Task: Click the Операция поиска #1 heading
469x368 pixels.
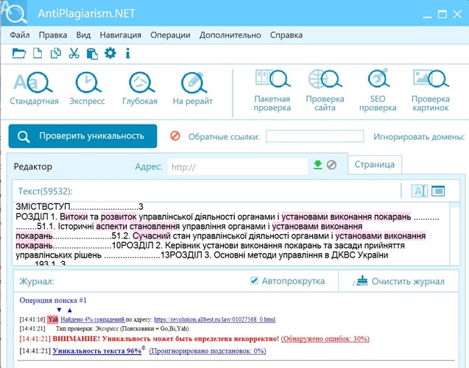Action: tap(53, 300)
